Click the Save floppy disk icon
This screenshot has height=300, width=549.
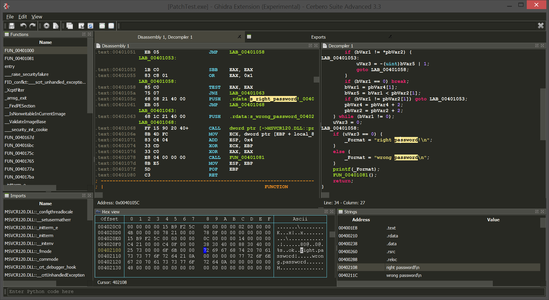(x=11, y=26)
